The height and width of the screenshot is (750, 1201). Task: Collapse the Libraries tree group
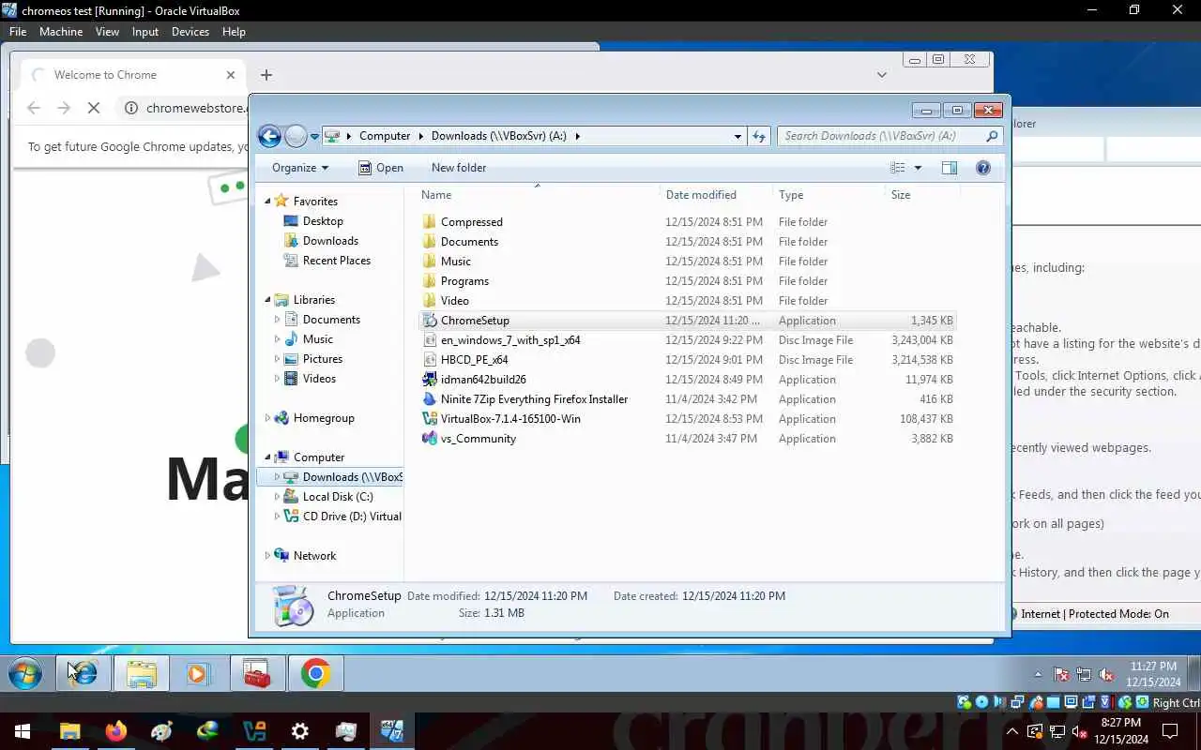pyautogui.click(x=267, y=300)
